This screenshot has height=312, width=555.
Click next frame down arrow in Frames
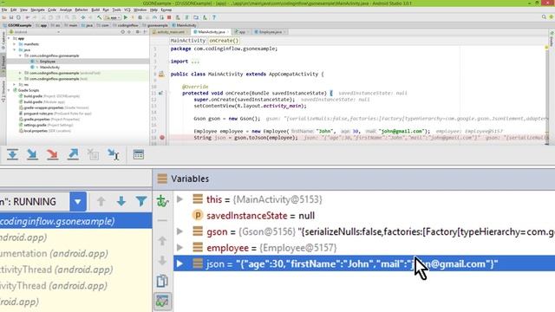point(121,201)
